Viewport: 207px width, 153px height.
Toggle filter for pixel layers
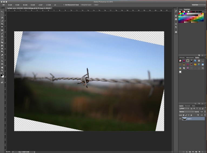(191, 108)
